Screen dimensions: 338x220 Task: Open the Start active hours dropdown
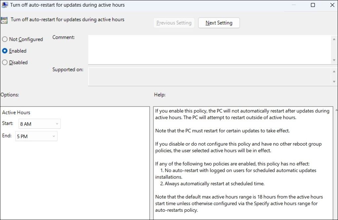coord(40,124)
